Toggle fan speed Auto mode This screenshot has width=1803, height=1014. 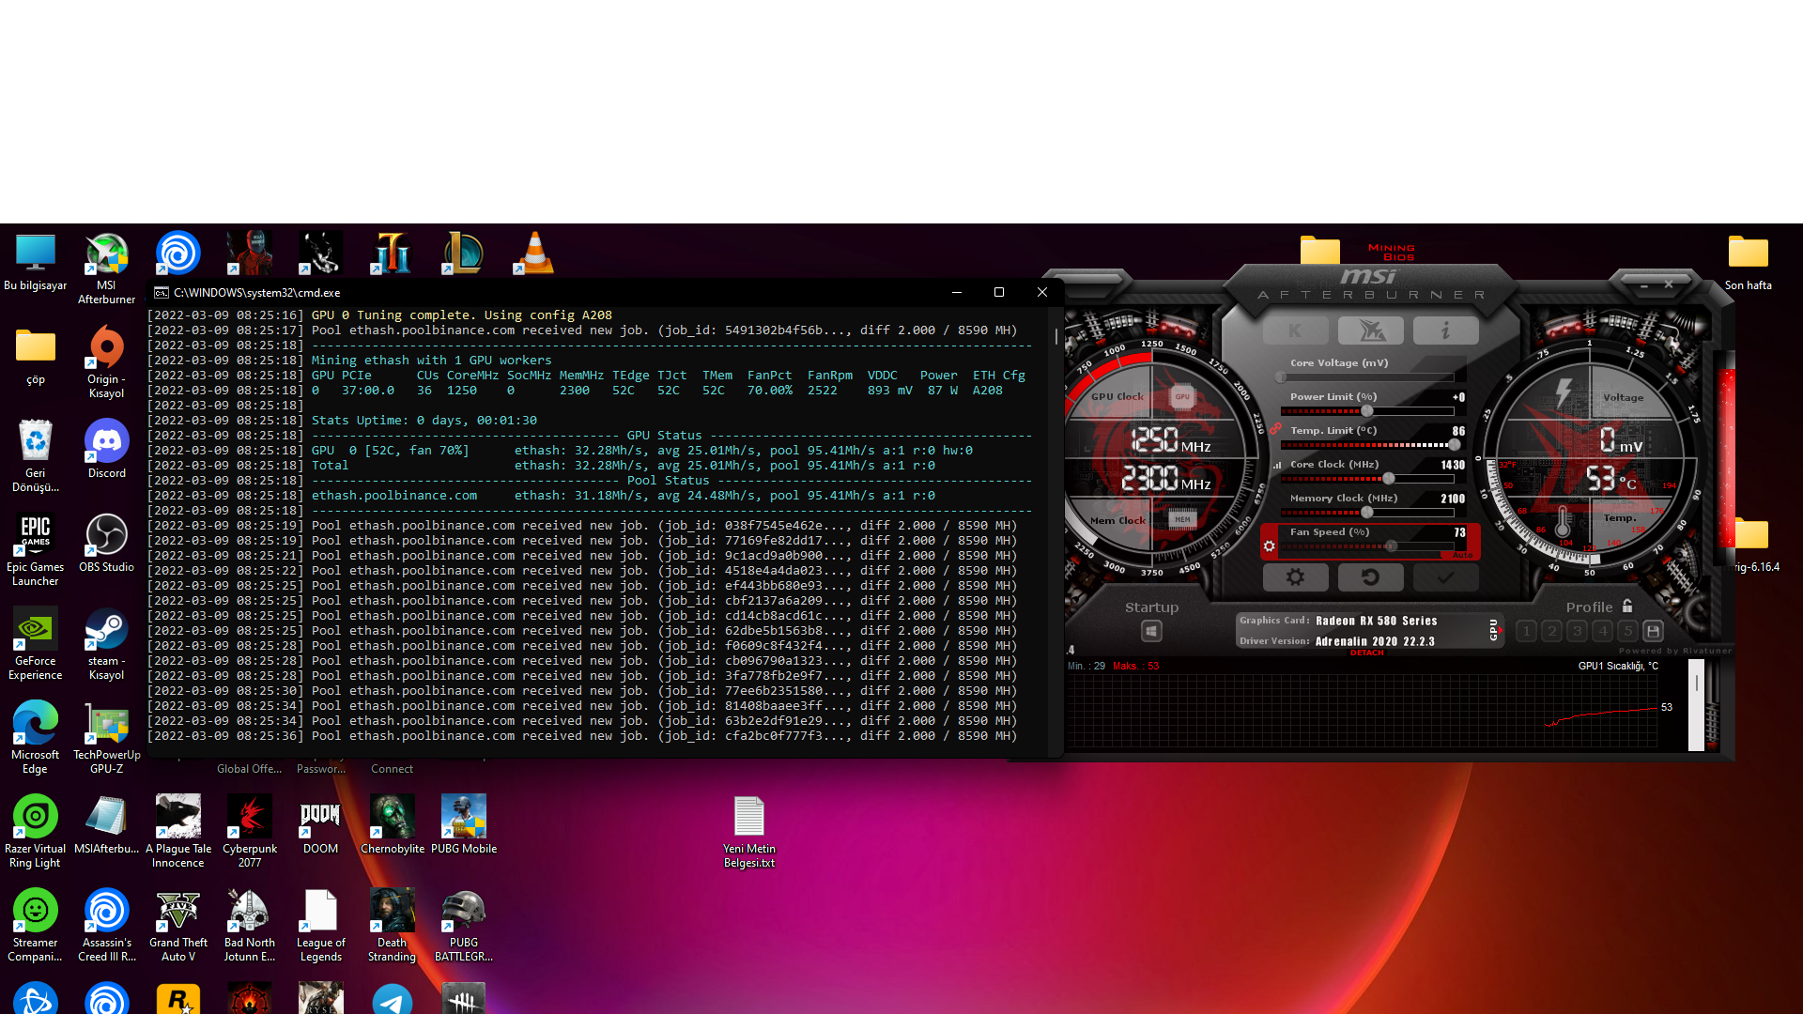click(1462, 555)
